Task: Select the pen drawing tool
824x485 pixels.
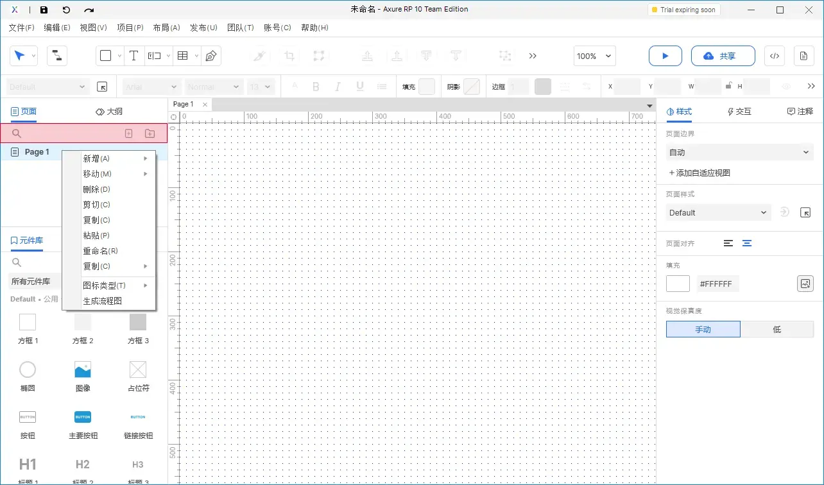Action: tap(210, 56)
